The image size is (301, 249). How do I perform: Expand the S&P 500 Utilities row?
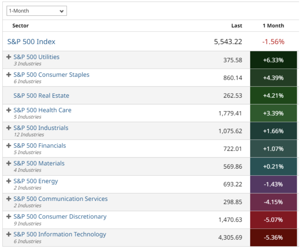click(x=9, y=57)
